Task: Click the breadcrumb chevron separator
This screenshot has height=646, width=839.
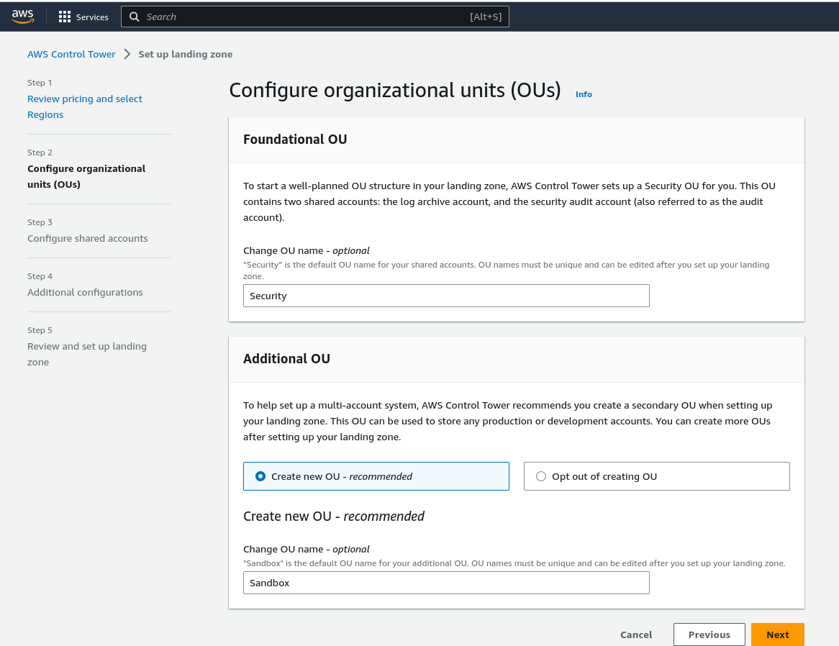Action: [x=127, y=54]
